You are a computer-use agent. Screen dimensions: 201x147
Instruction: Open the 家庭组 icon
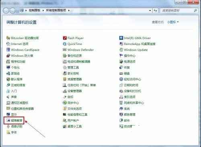(8, 73)
